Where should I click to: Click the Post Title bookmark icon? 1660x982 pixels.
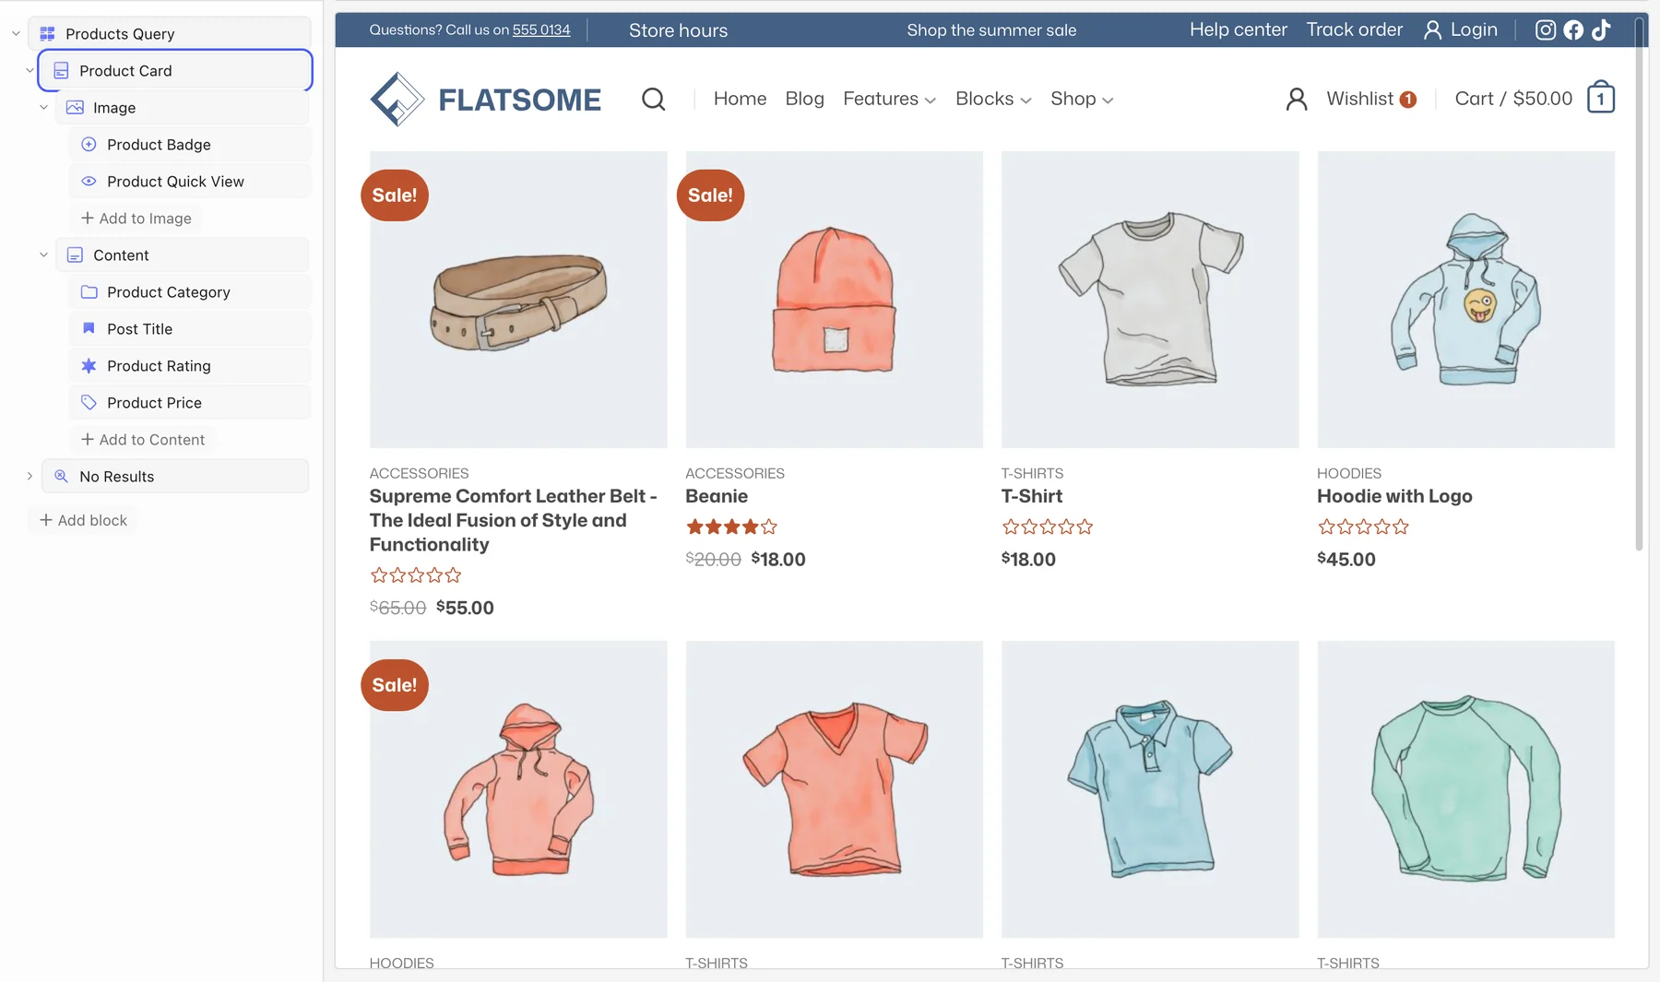point(89,328)
